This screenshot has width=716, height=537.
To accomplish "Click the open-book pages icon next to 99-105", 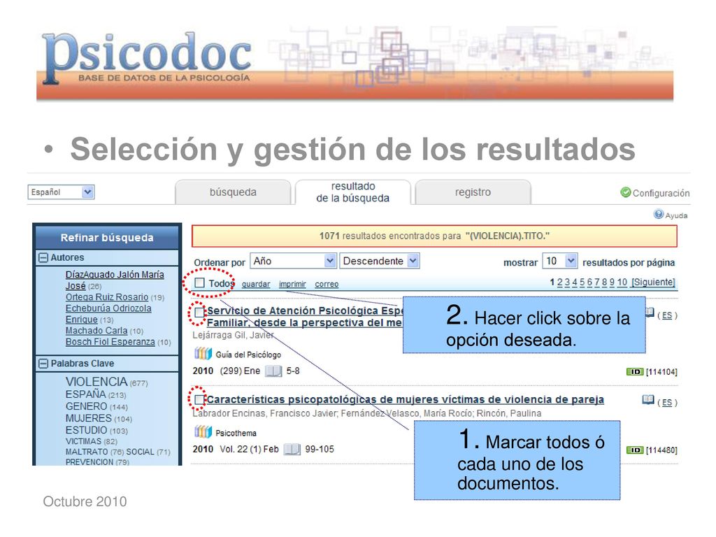I will click(292, 450).
